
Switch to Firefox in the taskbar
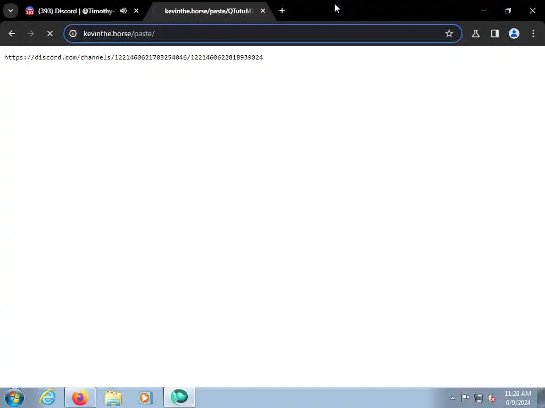[80, 397]
